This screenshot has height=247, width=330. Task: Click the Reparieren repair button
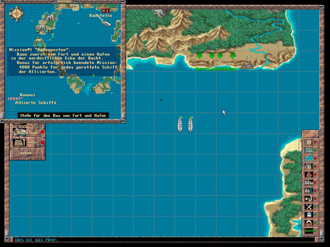[25, 132]
